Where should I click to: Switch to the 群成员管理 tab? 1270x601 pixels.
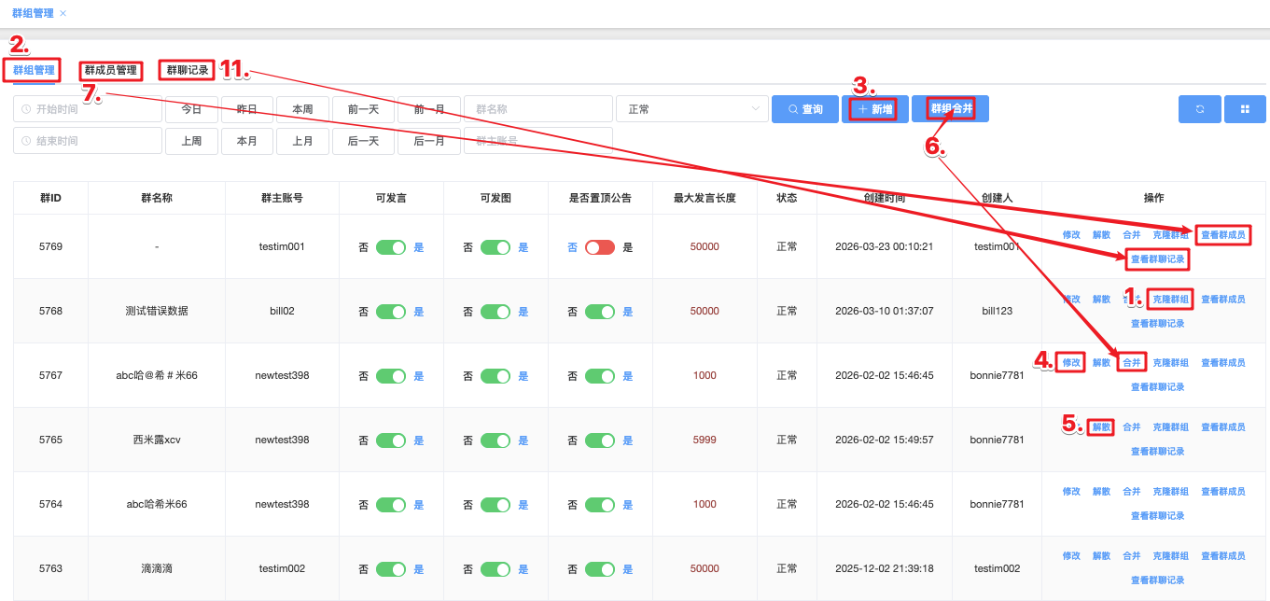110,70
